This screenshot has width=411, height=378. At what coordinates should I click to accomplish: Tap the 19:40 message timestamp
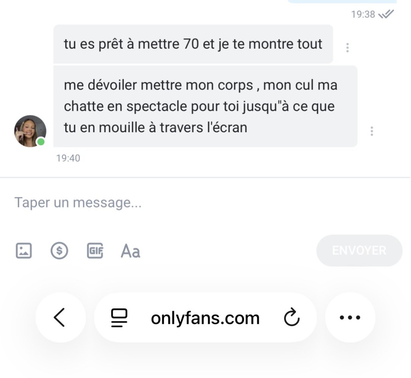point(68,158)
